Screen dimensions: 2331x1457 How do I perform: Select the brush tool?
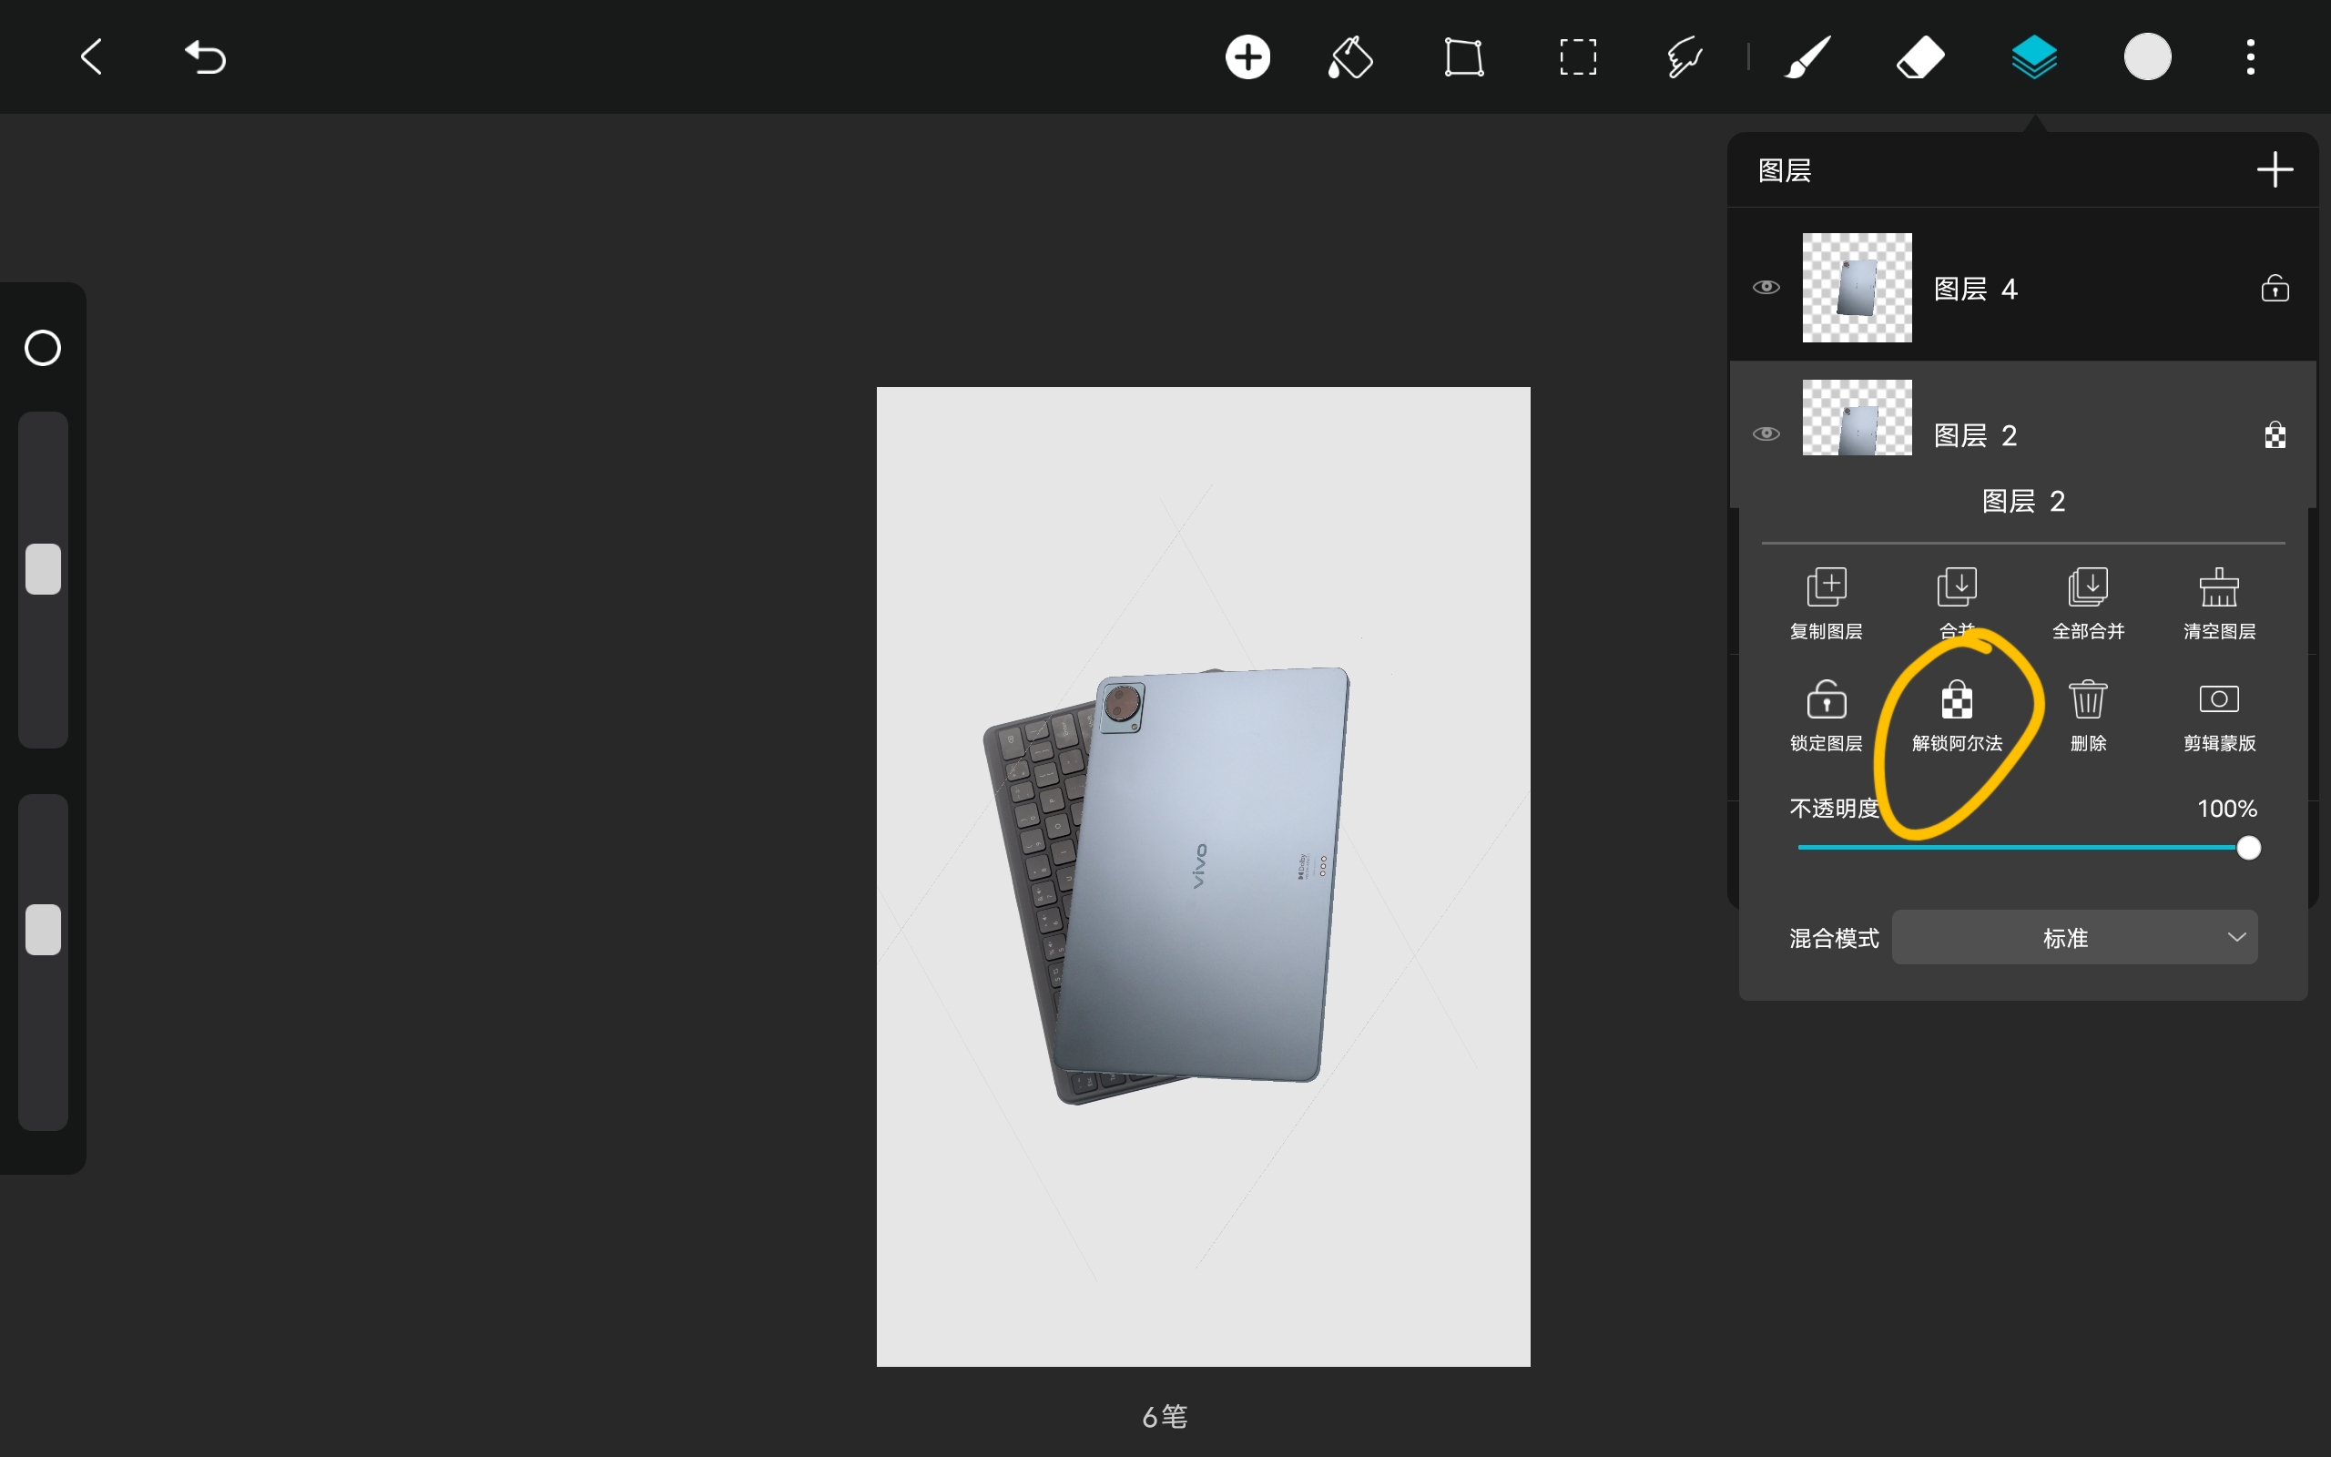click(x=1807, y=57)
